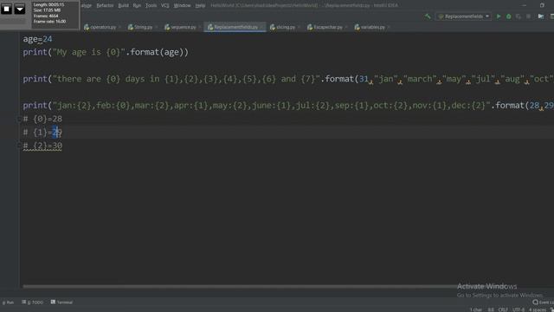Open the Tools menu
The image size is (554, 312).
pyautogui.click(x=151, y=5)
